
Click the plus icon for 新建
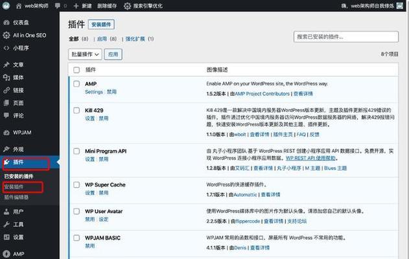click(76, 6)
